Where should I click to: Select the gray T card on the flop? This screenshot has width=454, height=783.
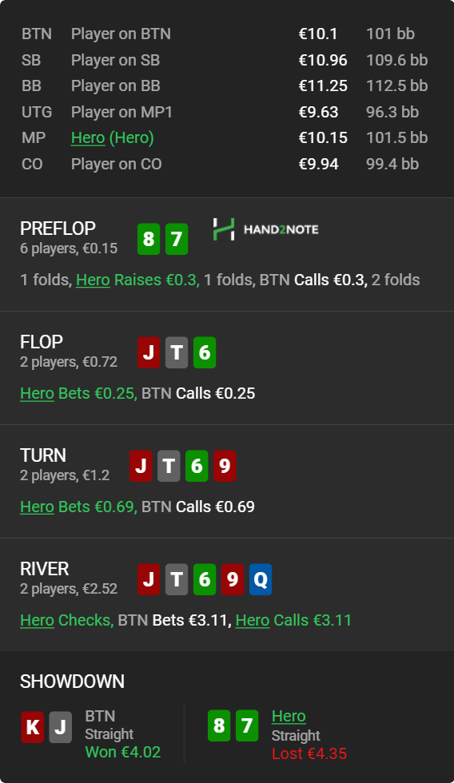coord(177,352)
